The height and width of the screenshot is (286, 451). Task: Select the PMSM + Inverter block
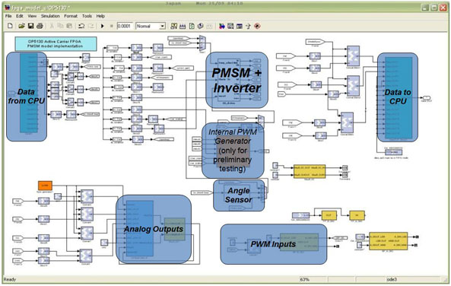pyautogui.click(x=237, y=80)
